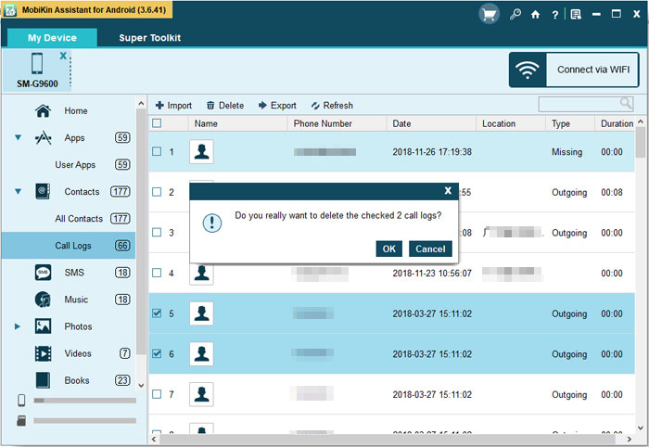
Task: Expand the Photos tree section
Action: click(x=18, y=326)
